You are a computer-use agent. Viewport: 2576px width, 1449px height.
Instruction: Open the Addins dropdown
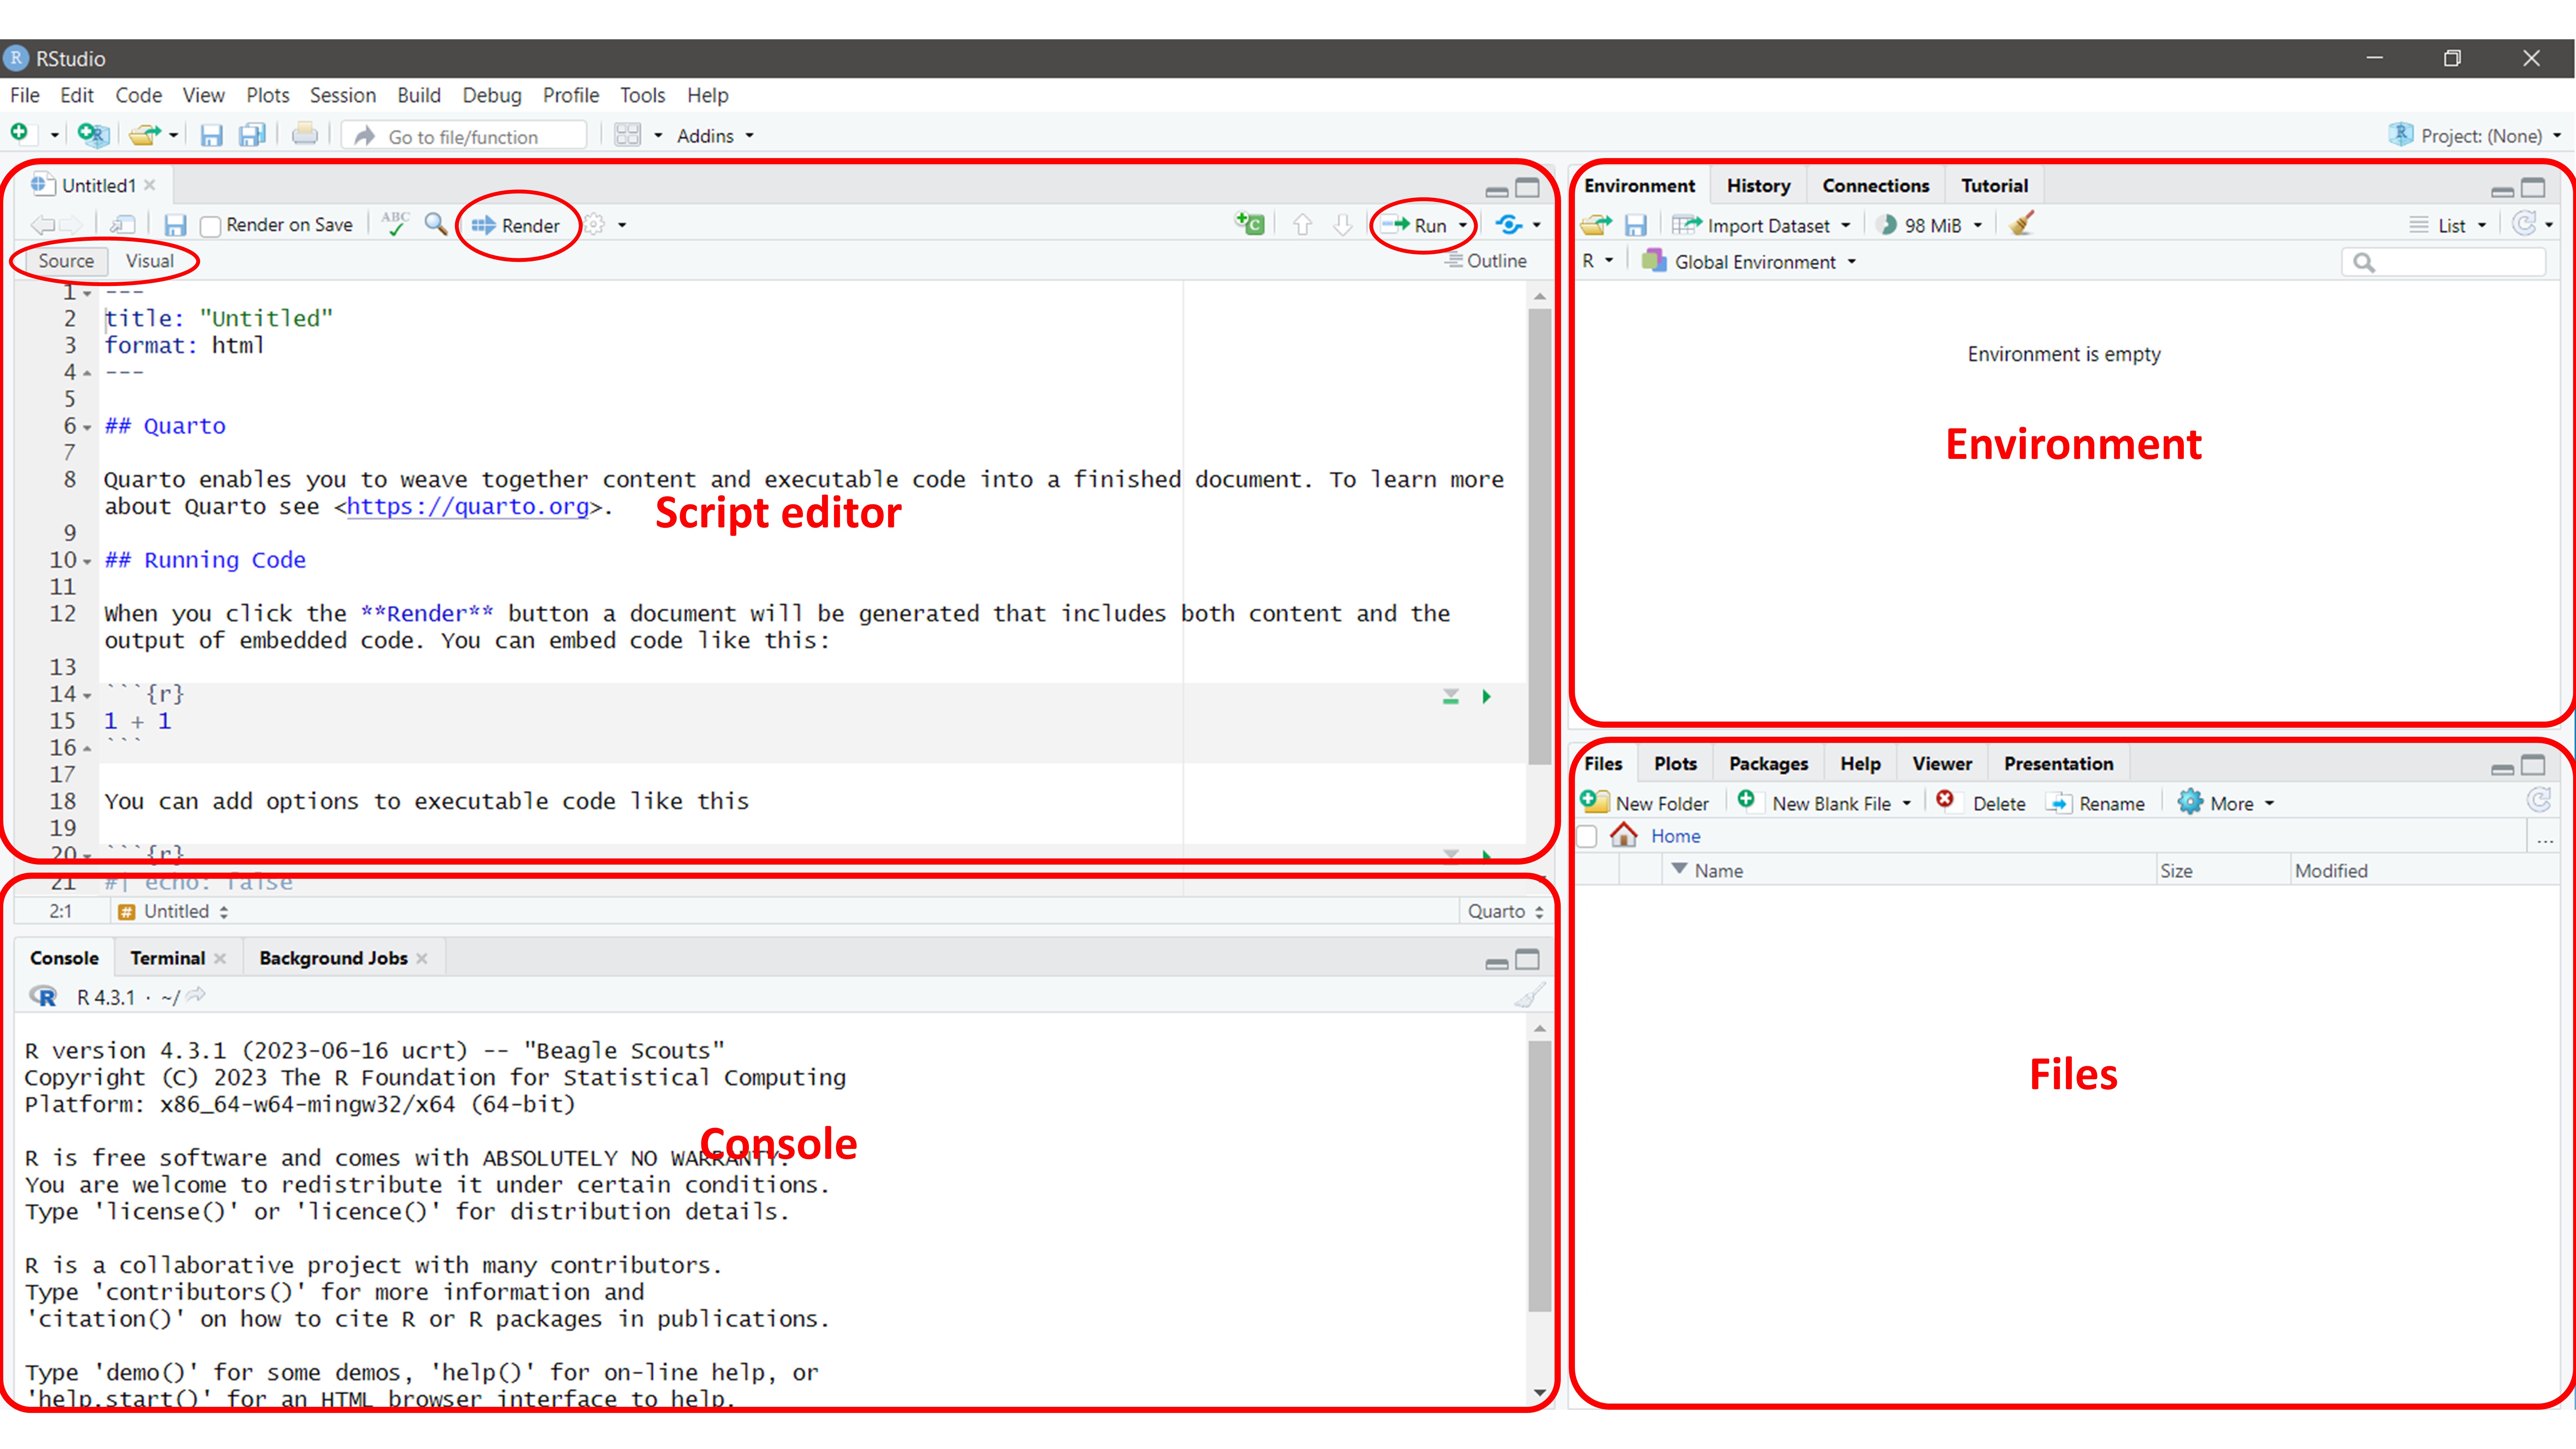coord(715,136)
